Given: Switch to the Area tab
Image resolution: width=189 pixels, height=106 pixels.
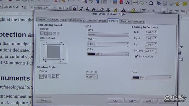Looking at the screenshot, I should point(63,20).
